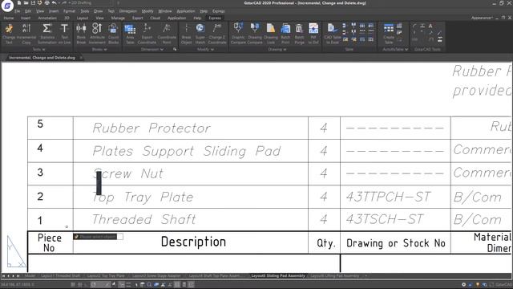Select the Break Object tool

187,34
